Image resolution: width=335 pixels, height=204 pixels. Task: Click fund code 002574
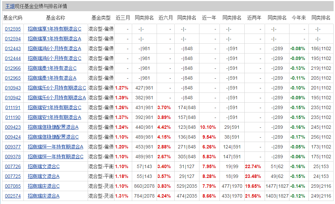coord(13,196)
